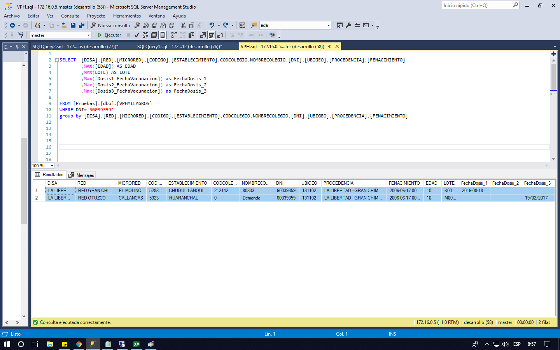560x350 pixels.
Task: Switch to Results to Text mode
Action: [x=203, y=35]
